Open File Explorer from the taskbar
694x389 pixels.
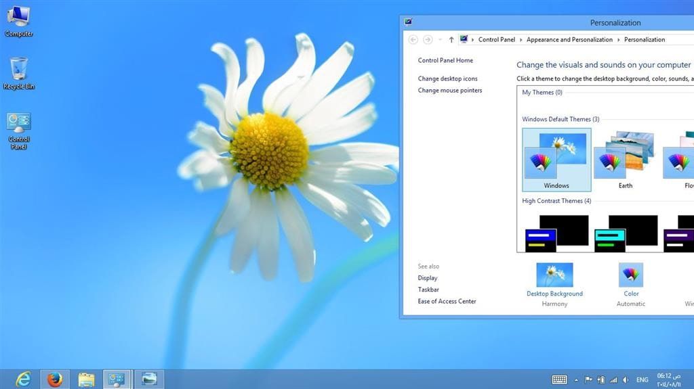point(86,380)
